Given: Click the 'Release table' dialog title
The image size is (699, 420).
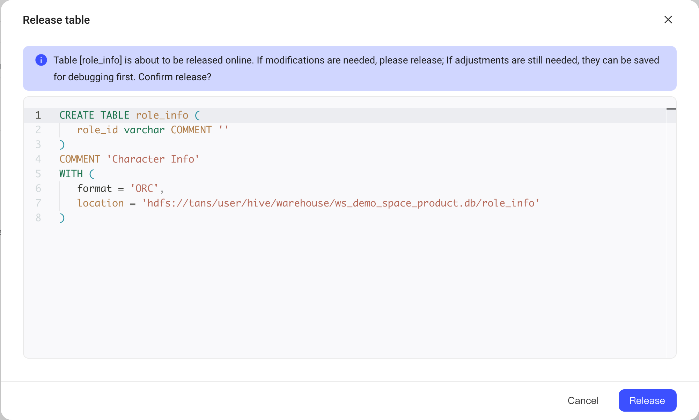Looking at the screenshot, I should click(x=56, y=20).
